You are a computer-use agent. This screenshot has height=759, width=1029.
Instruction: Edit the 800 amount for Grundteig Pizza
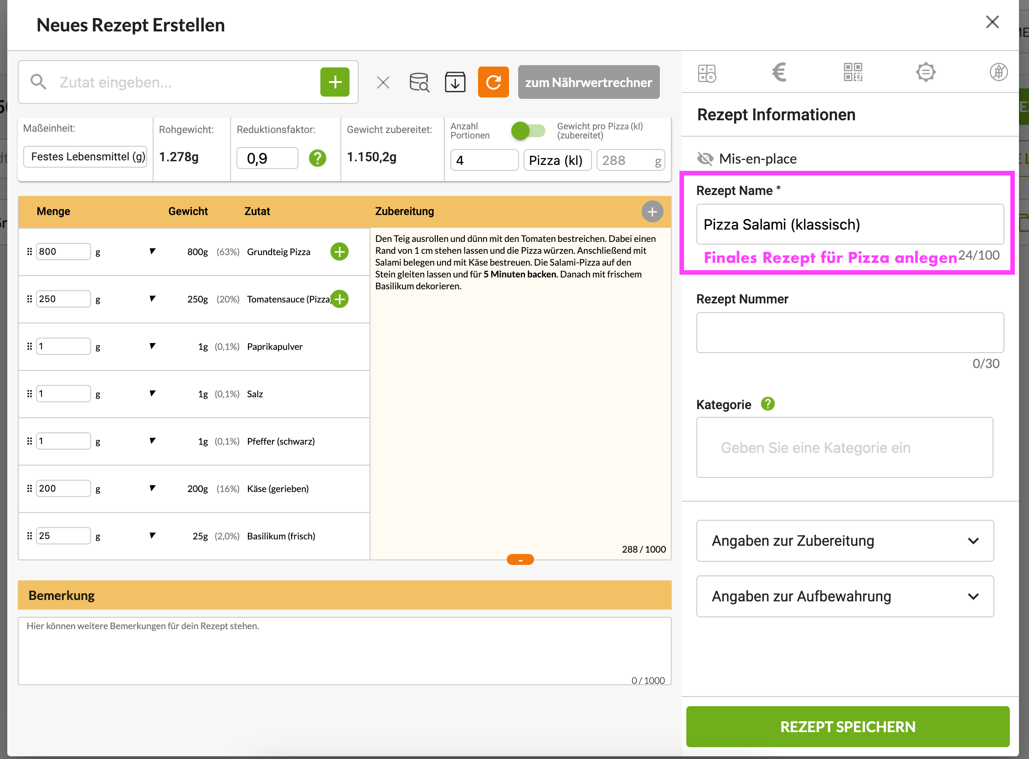[63, 252]
